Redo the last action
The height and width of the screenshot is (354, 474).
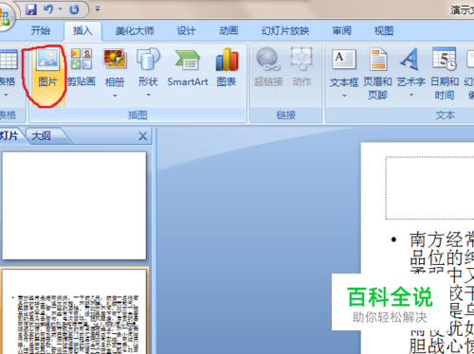click(74, 9)
